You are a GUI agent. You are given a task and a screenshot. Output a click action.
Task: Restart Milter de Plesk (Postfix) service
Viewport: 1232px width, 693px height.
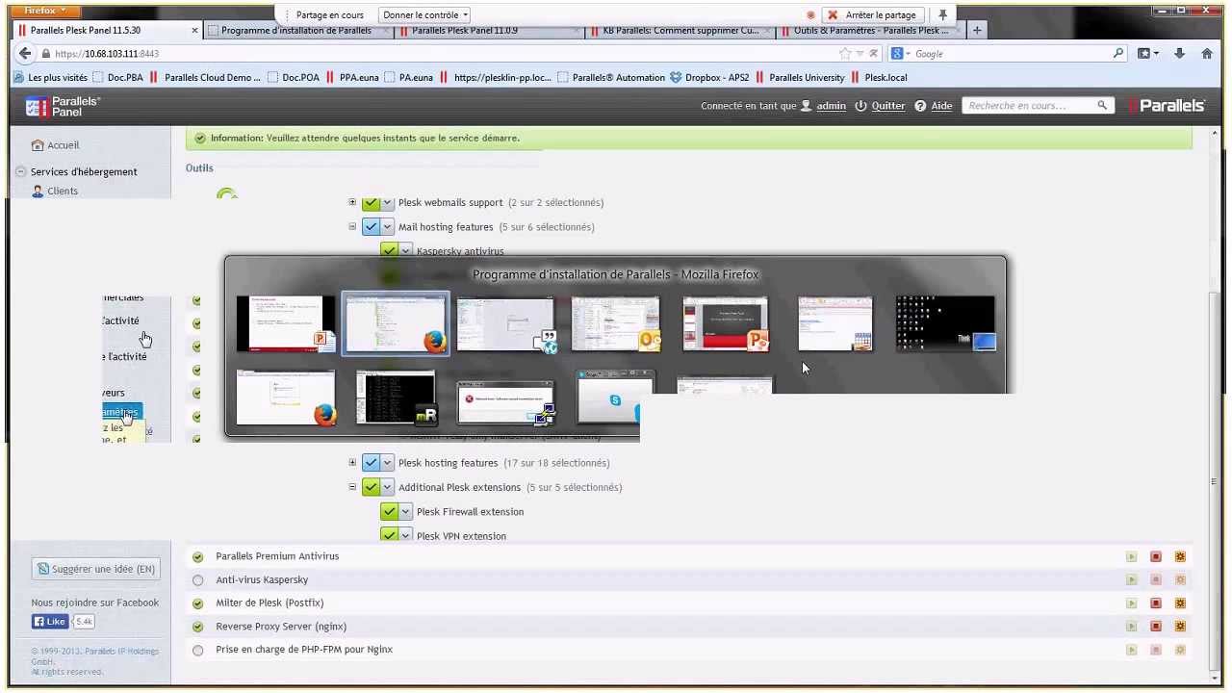click(x=1180, y=603)
